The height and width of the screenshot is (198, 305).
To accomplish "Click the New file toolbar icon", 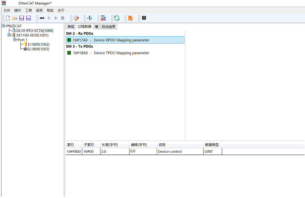I will click(8, 18).
